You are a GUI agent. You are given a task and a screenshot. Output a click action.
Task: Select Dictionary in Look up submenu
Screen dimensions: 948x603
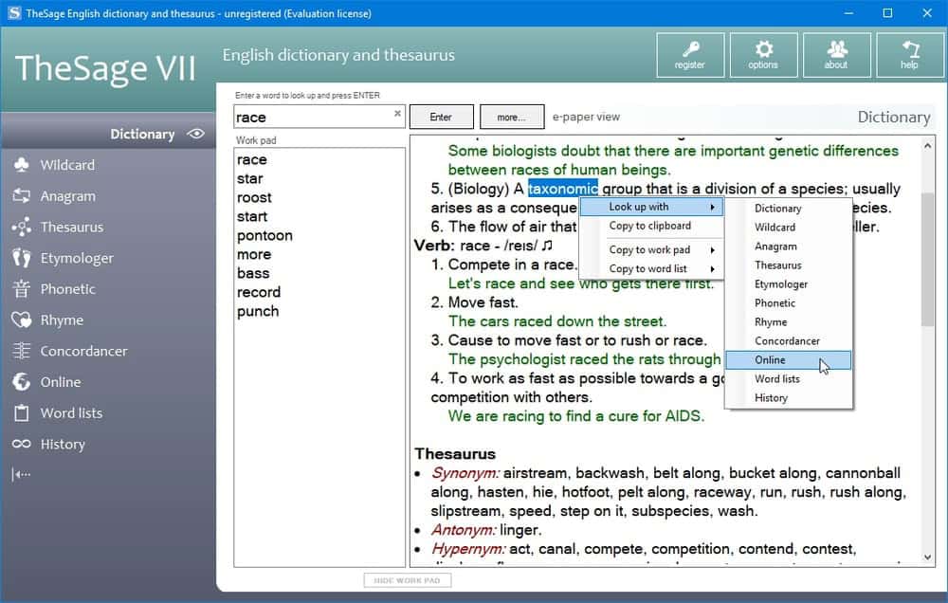click(789, 208)
